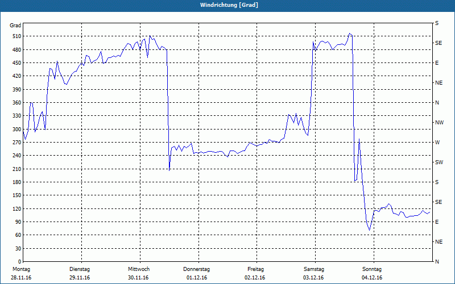Select the 30 value on the degree axis
The image size is (455, 284).
pyautogui.click(x=18, y=248)
